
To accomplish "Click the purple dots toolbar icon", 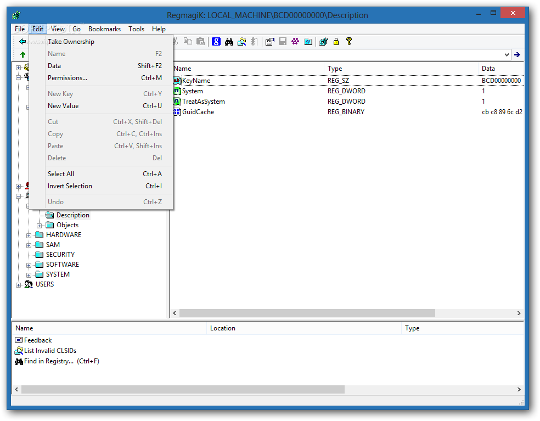I will click(295, 42).
